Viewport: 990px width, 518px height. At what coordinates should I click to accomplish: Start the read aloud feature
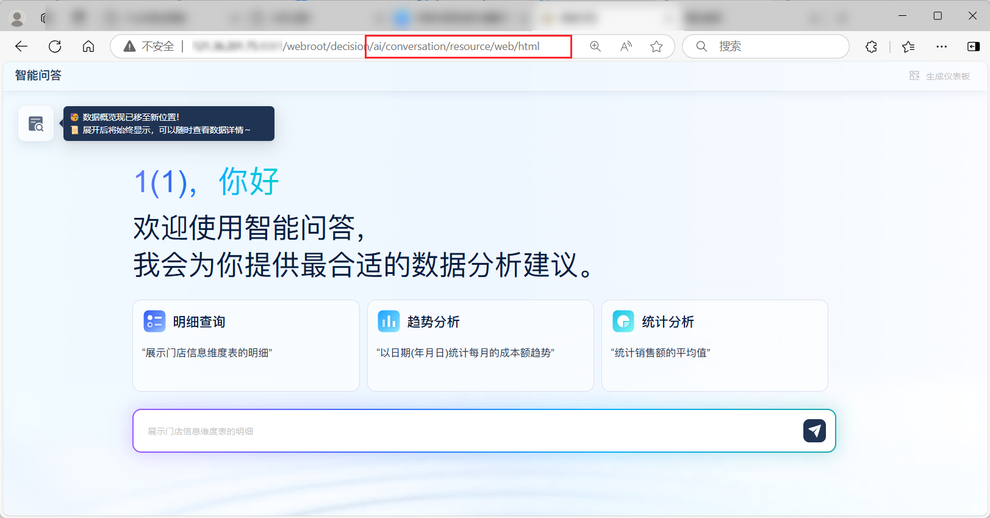click(x=626, y=46)
